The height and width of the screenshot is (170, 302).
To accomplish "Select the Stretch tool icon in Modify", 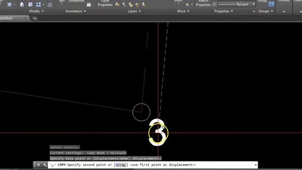I will [22, 5].
